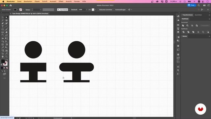211x119 pixels.
Task: Click Trim pathfinder icon
Action: (x=188, y=32)
